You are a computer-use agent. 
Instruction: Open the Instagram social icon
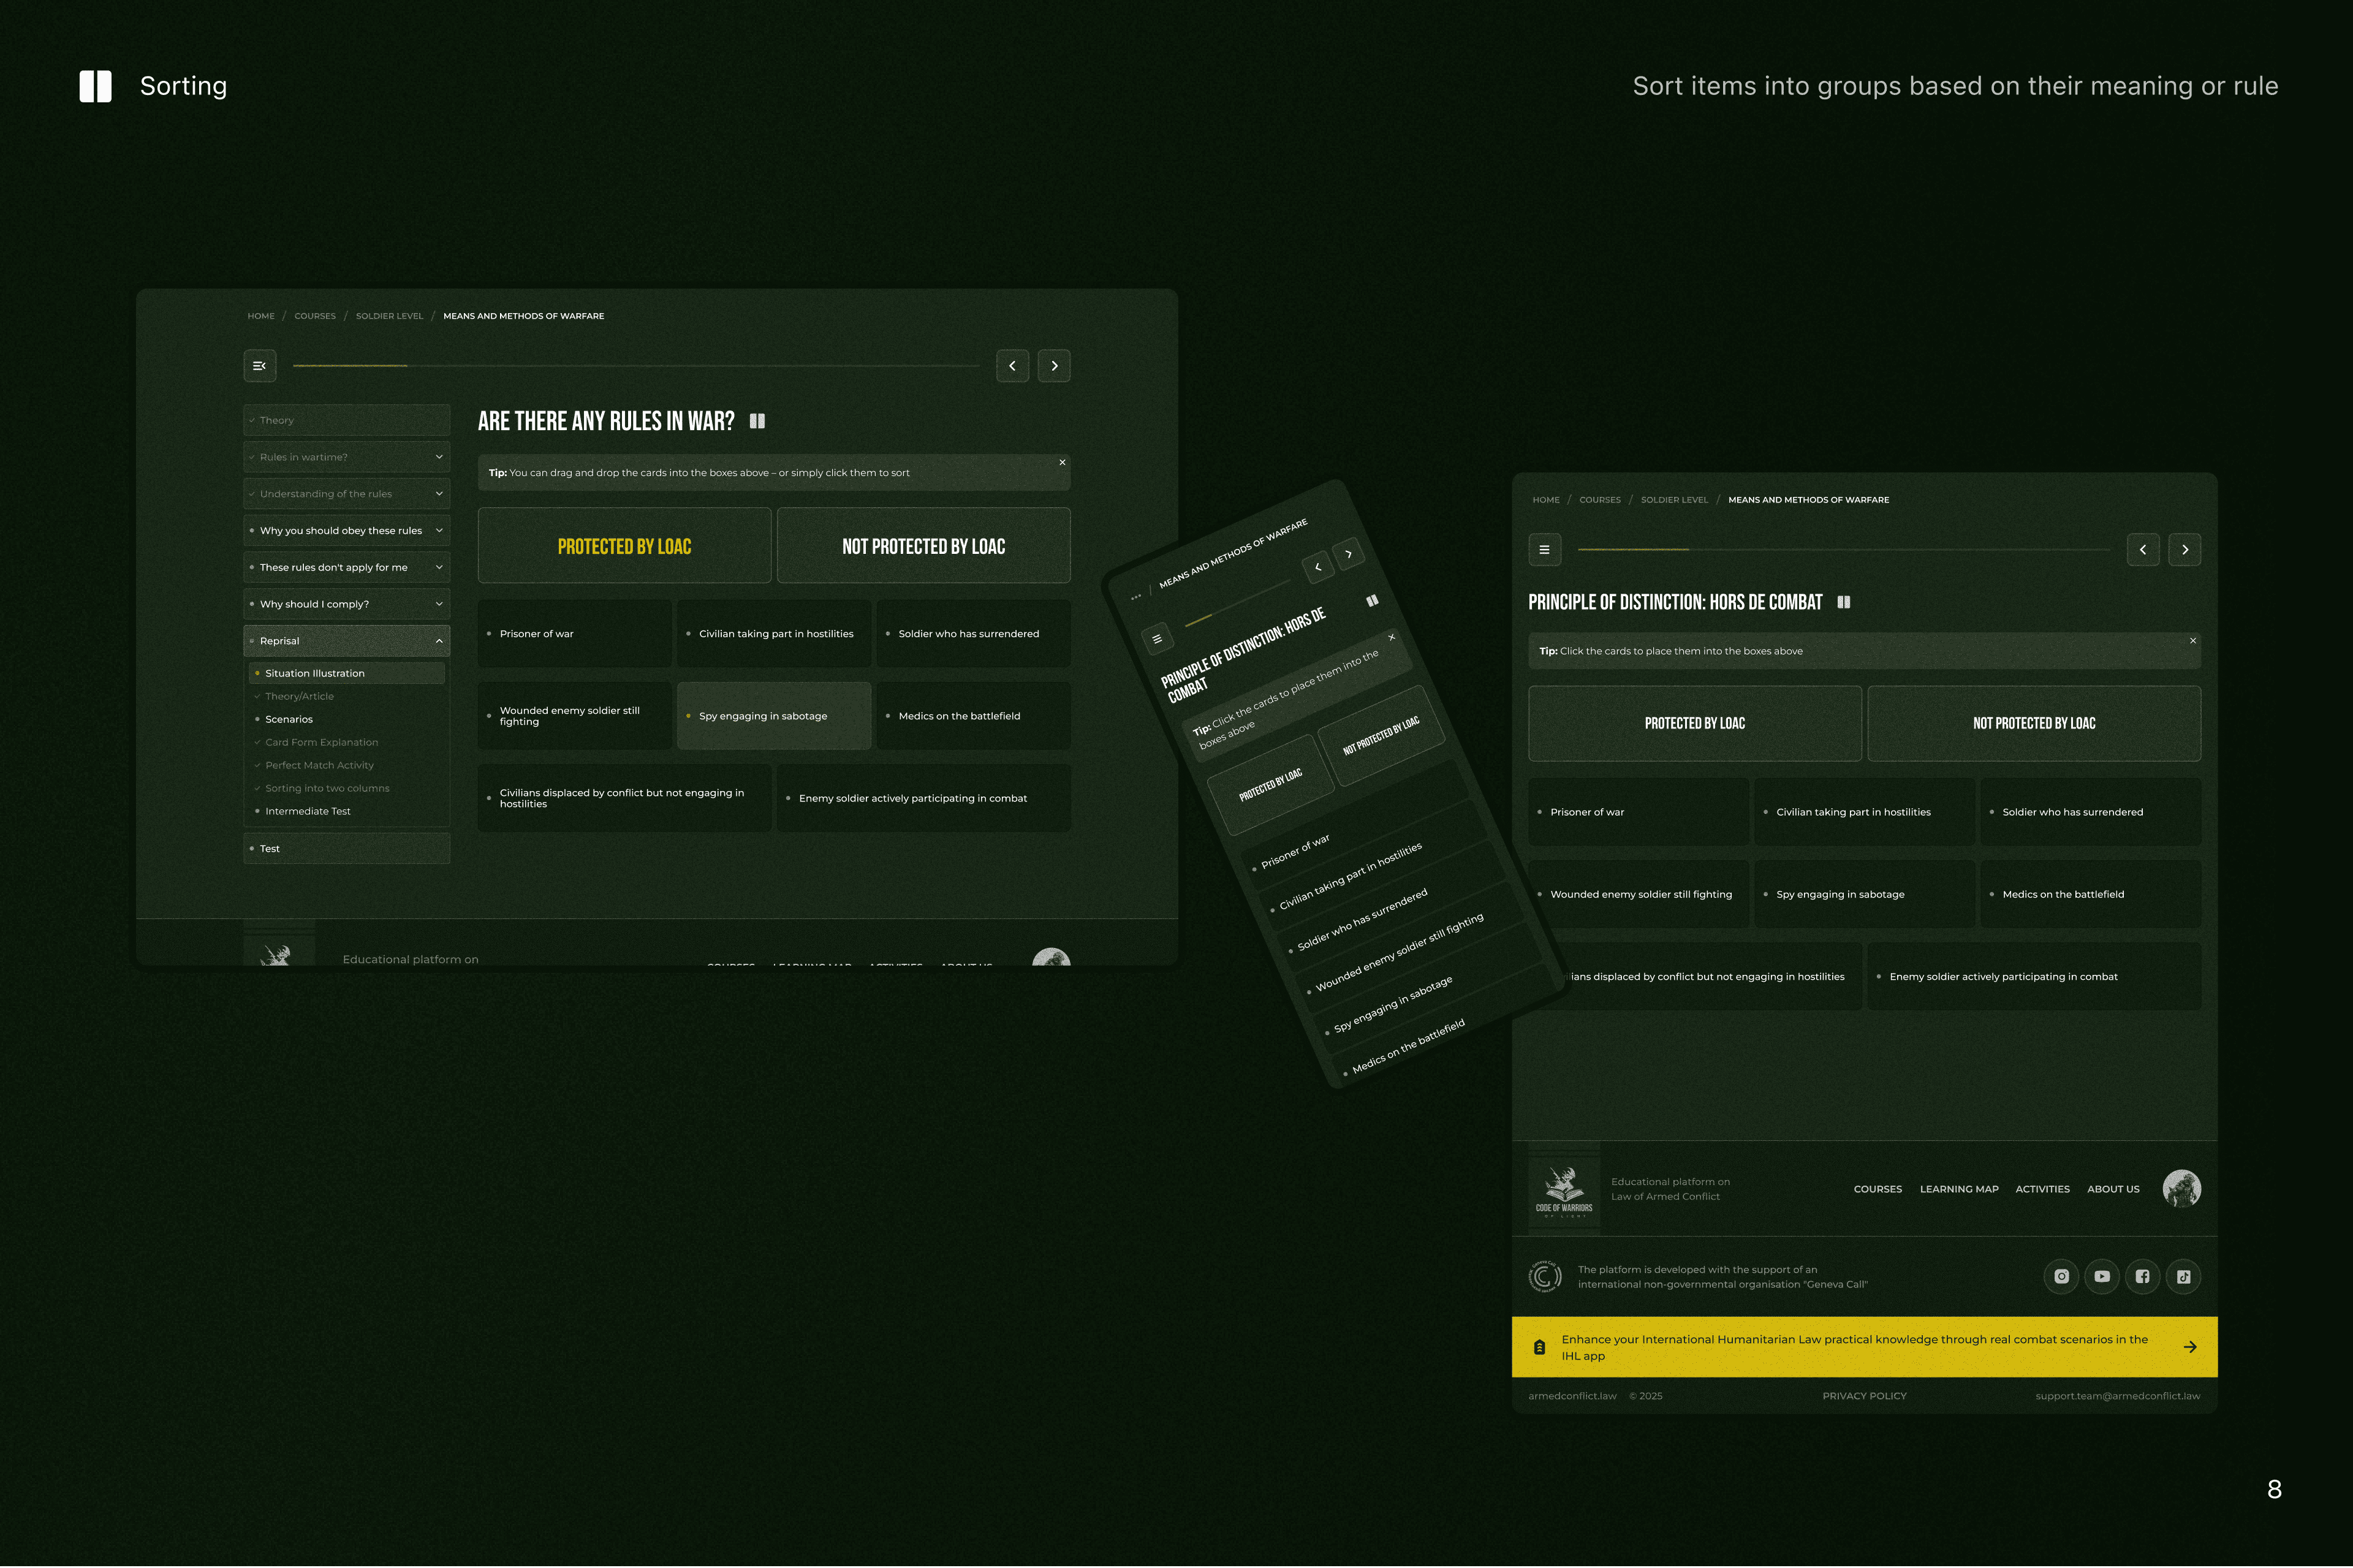(2061, 1277)
